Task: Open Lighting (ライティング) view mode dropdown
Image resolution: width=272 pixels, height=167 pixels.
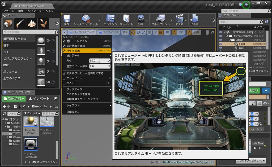Action: pos(109,32)
